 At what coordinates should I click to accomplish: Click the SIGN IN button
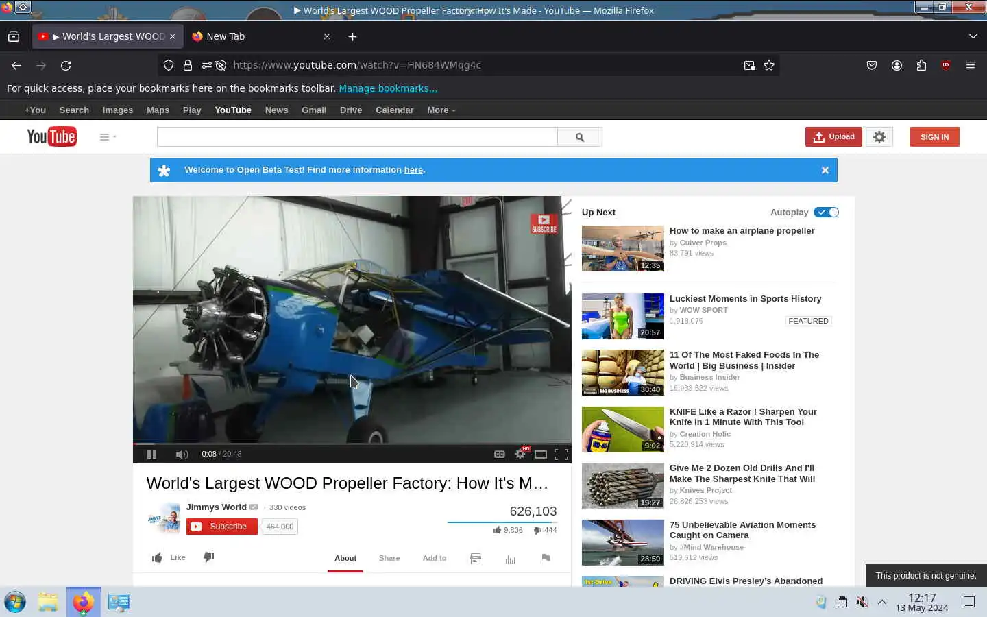(x=934, y=137)
